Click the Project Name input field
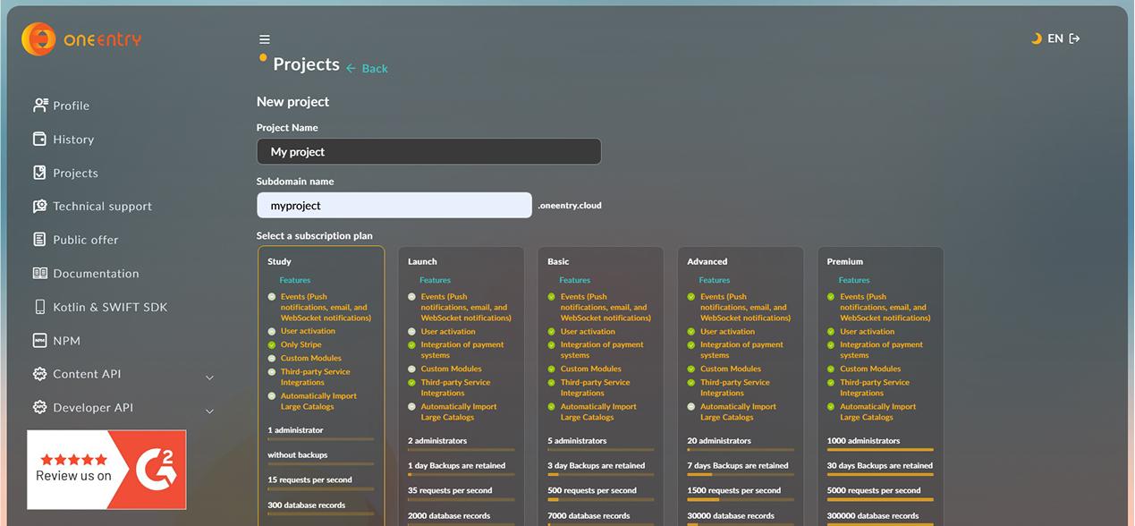Viewport: 1135px width, 526px height. coord(428,152)
